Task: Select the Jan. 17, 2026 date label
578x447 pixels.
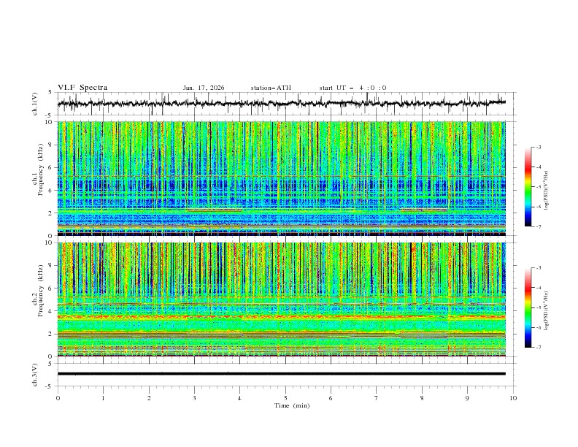Action: (204, 88)
